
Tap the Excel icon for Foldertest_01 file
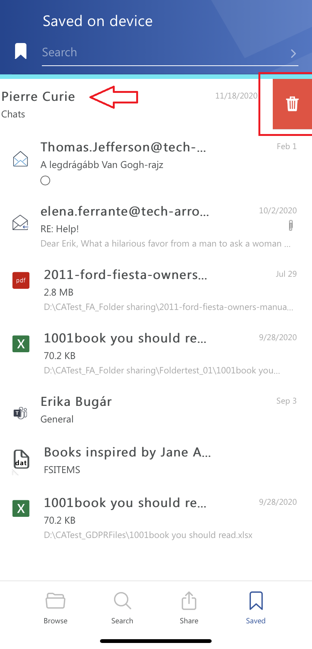point(21,344)
